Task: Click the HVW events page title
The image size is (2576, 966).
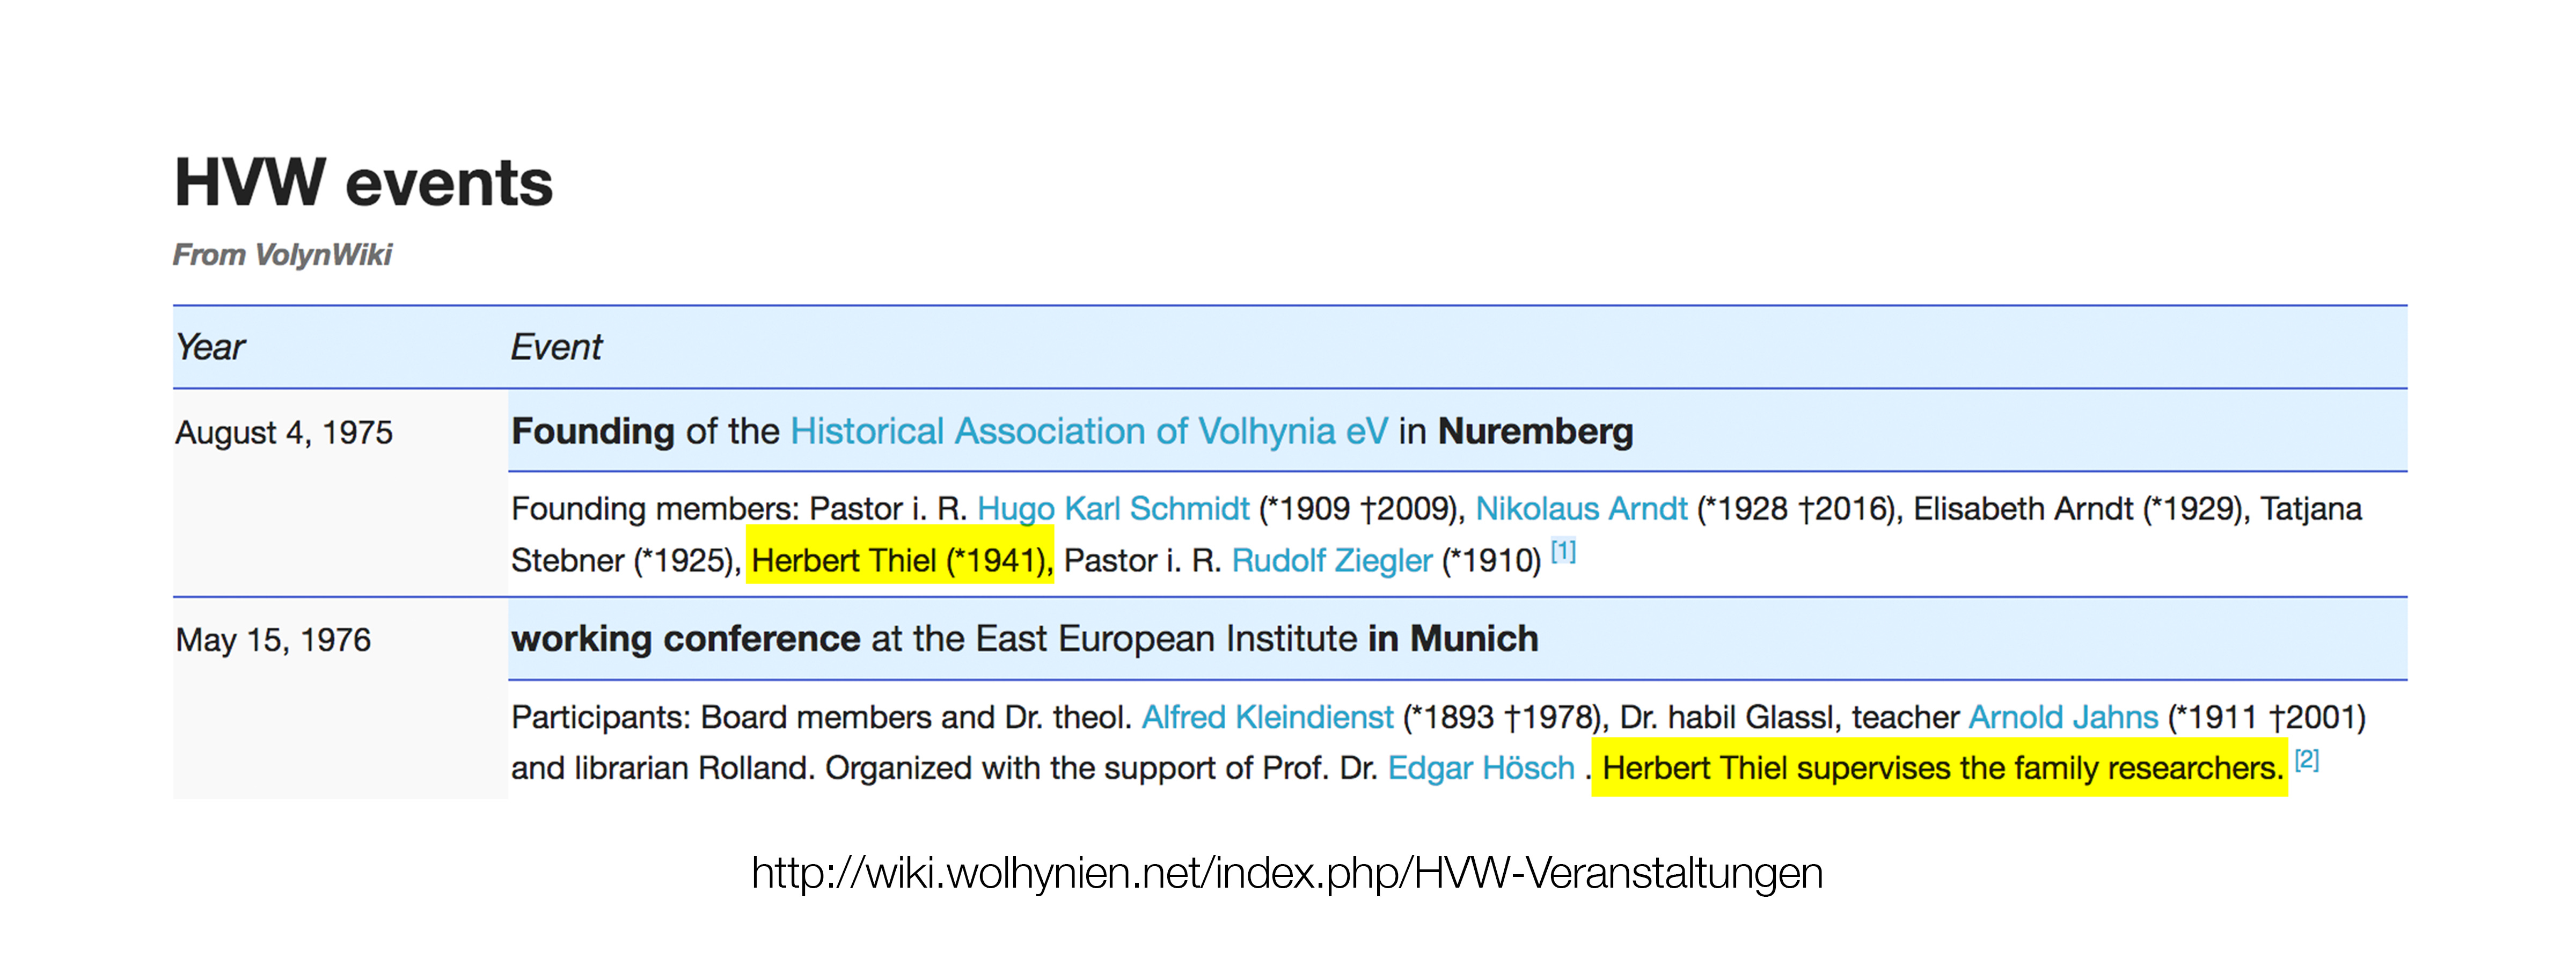Action: [x=363, y=183]
